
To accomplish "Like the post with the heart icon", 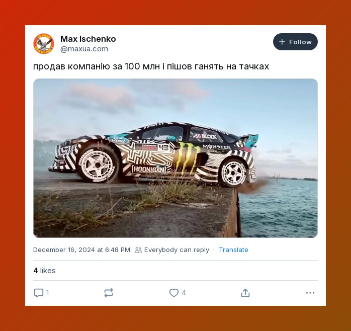I will click(173, 293).
